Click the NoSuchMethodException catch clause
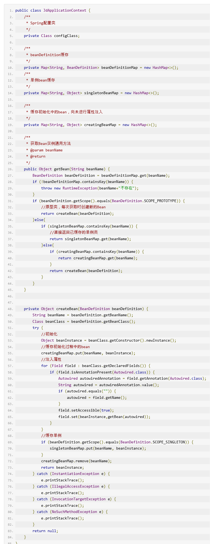 (x=70, y=512)
